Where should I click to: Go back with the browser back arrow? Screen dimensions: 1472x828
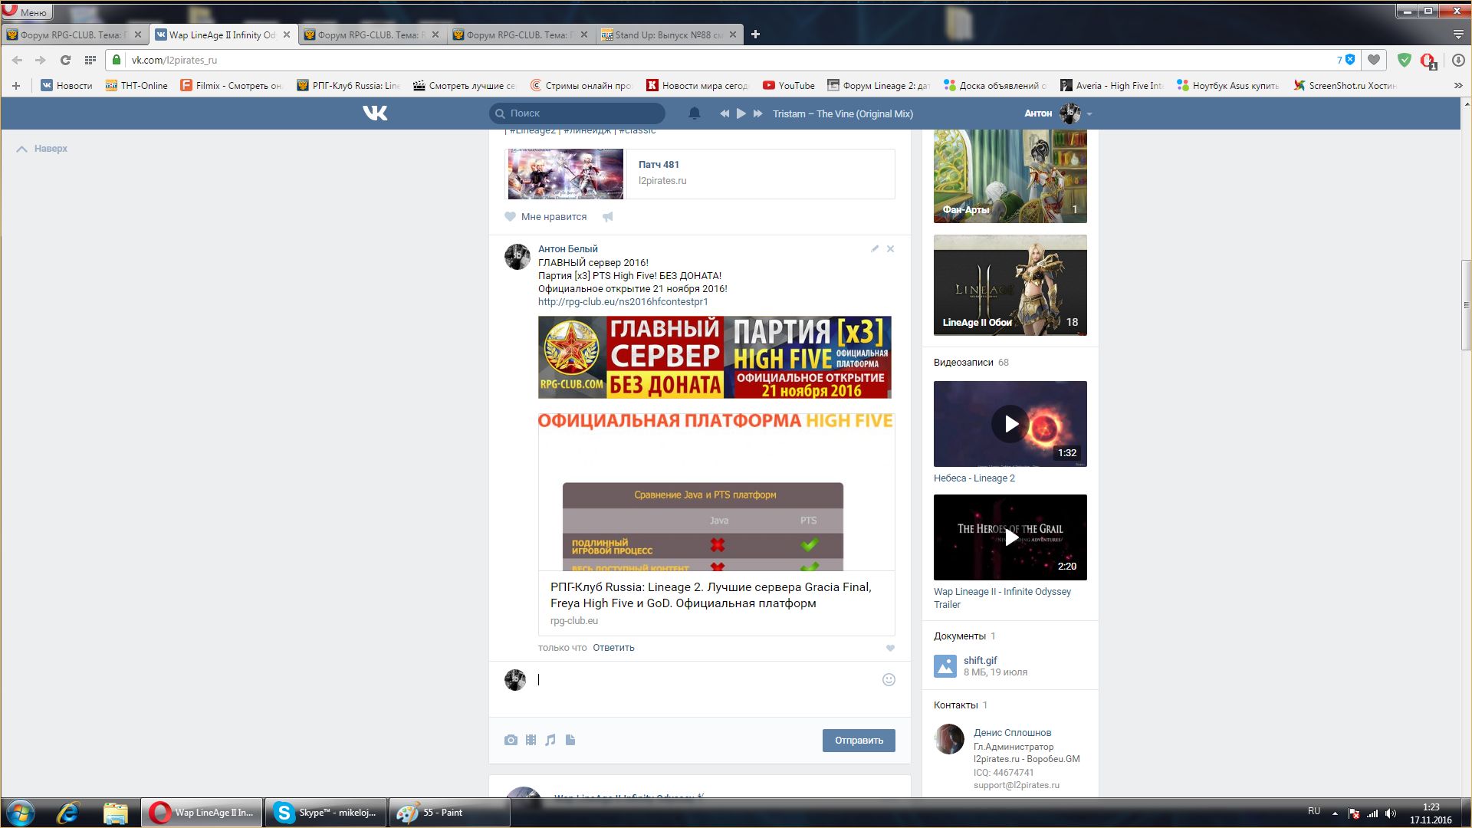(17, 60)
